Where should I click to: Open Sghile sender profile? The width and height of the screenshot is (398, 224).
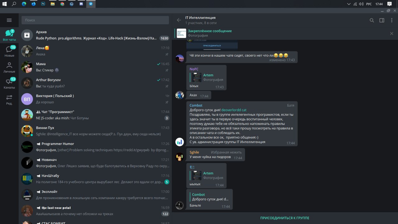(194, 152)
